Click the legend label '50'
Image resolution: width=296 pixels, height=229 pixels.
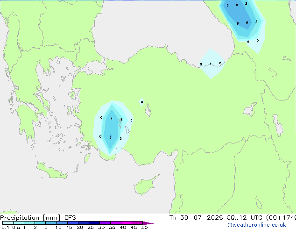pyautogui.click(x=144, y=227)
